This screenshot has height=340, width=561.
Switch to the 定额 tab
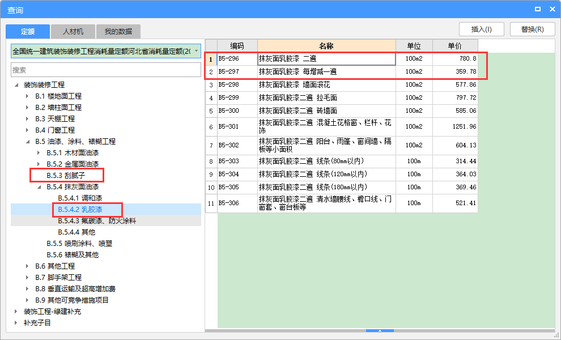(28, 32)
